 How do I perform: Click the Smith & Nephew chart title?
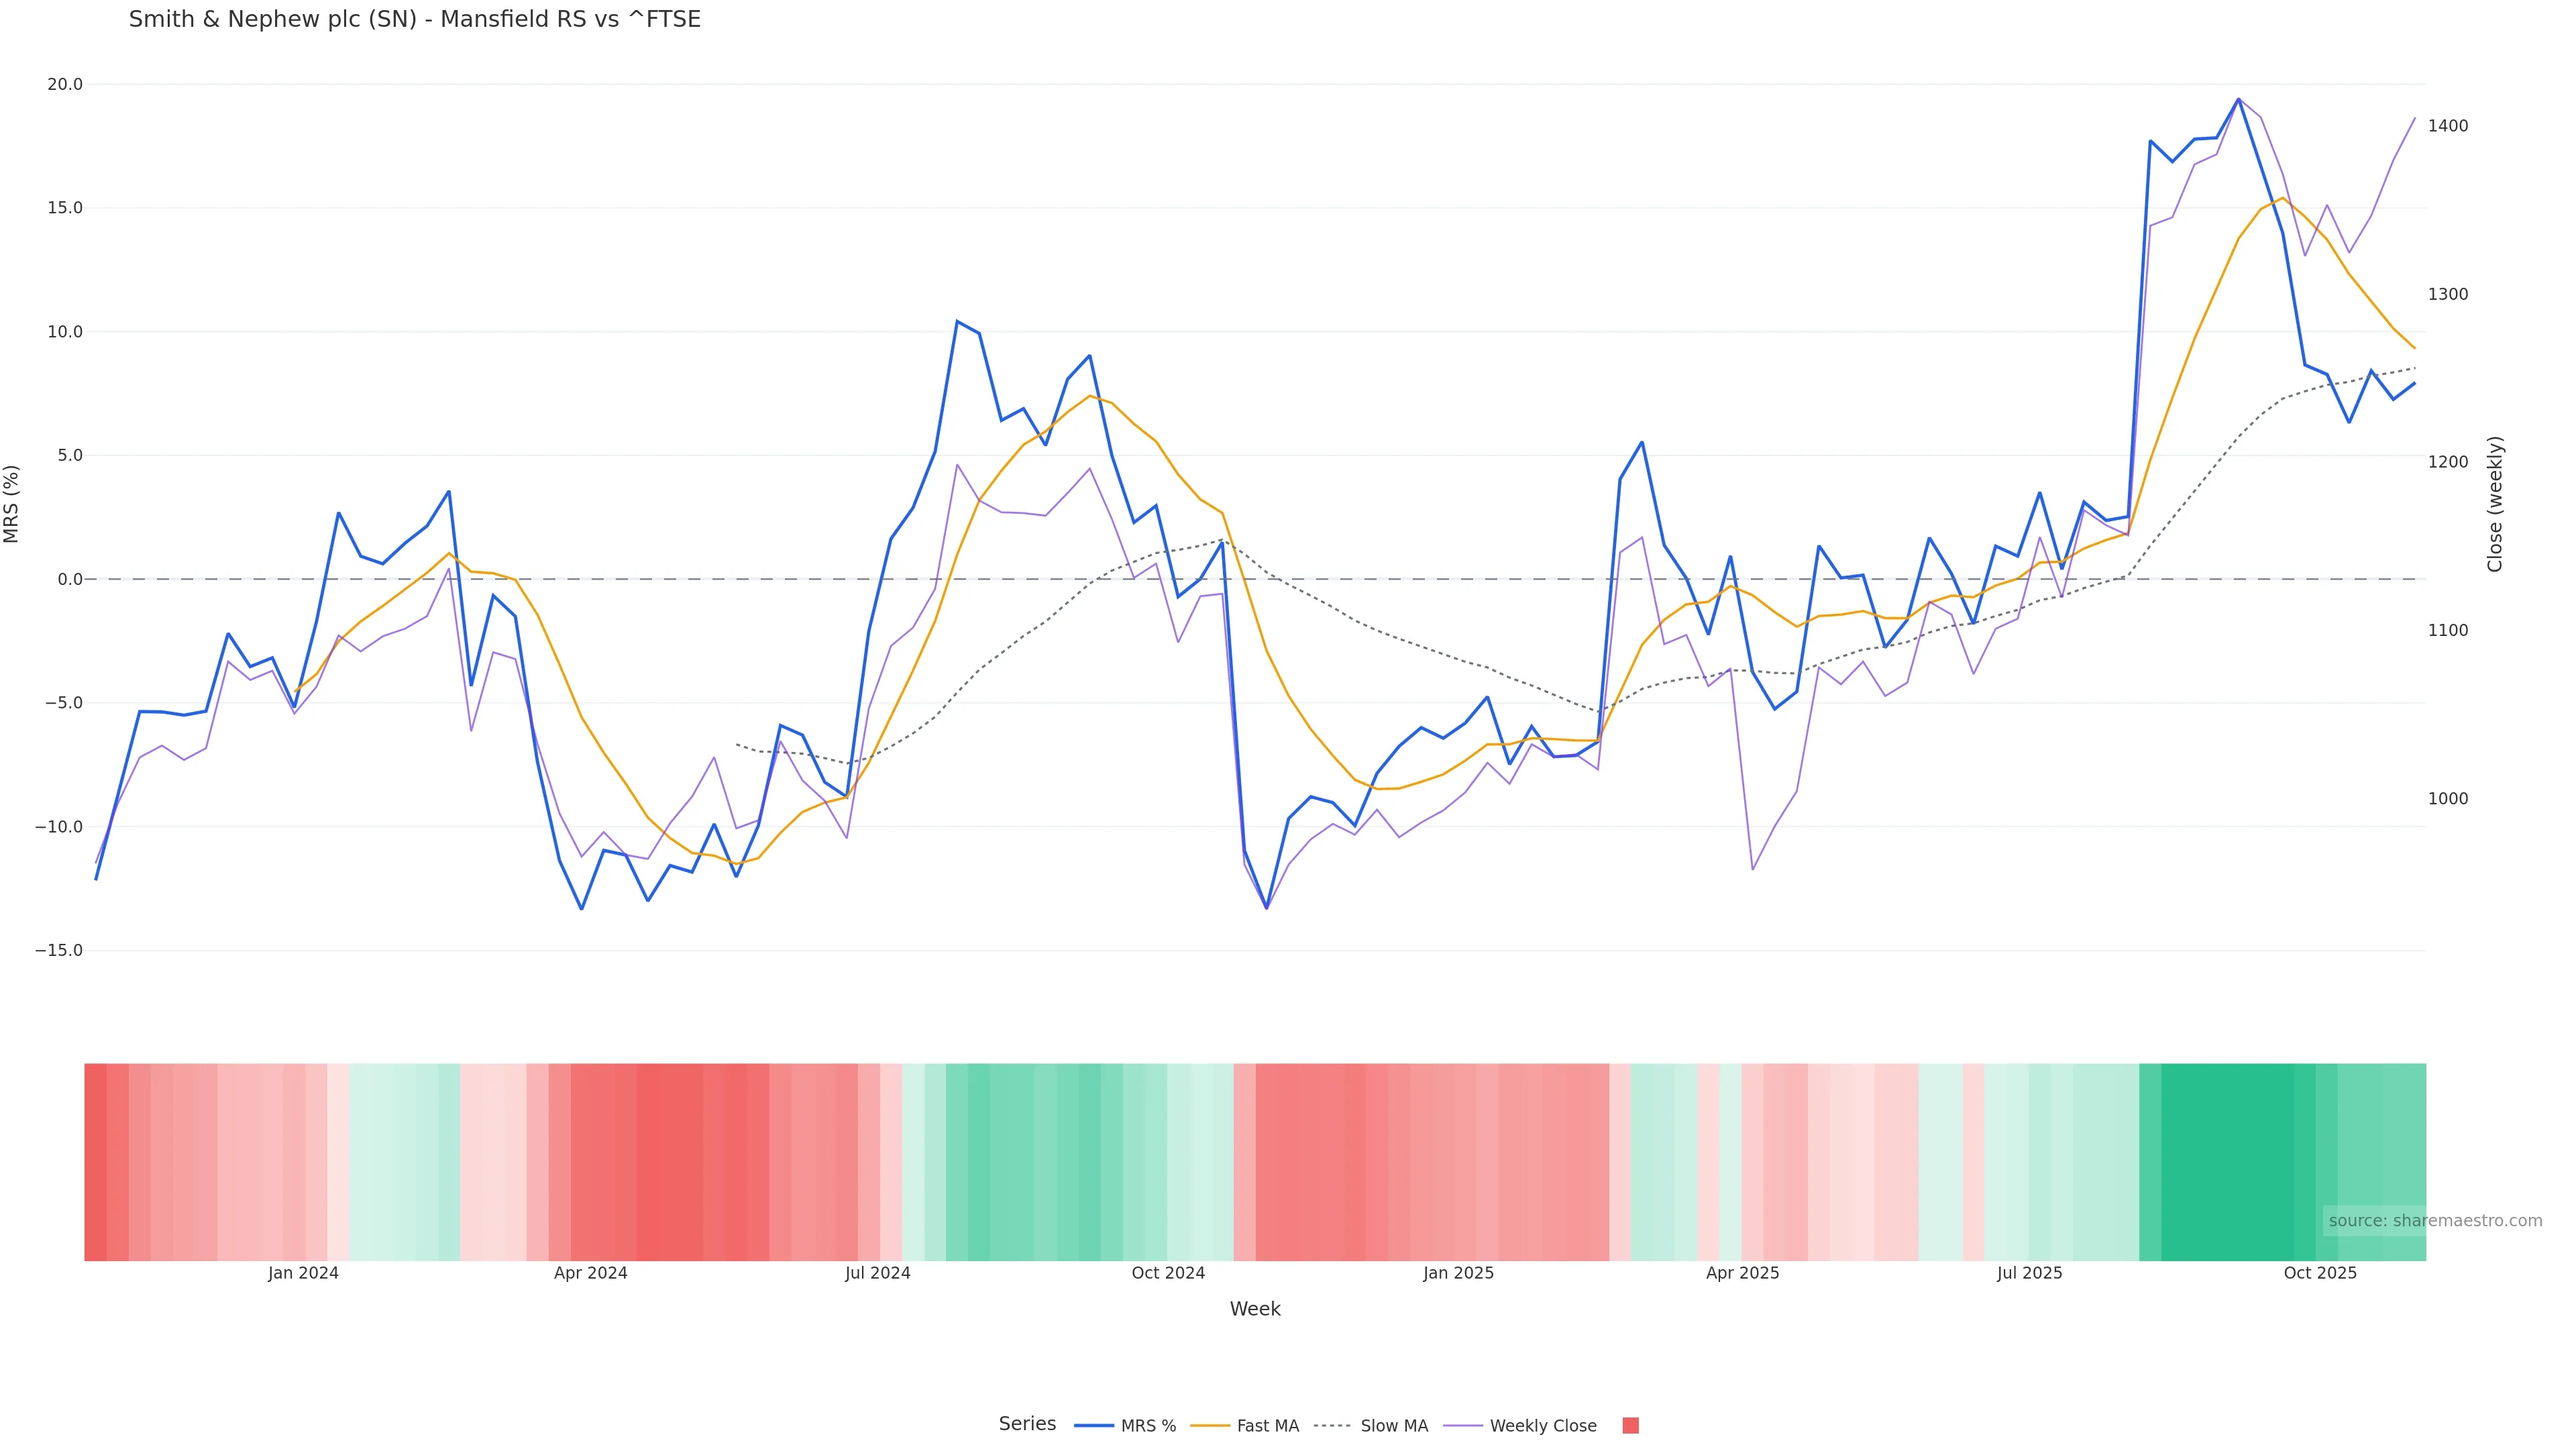tap(414, 20)
